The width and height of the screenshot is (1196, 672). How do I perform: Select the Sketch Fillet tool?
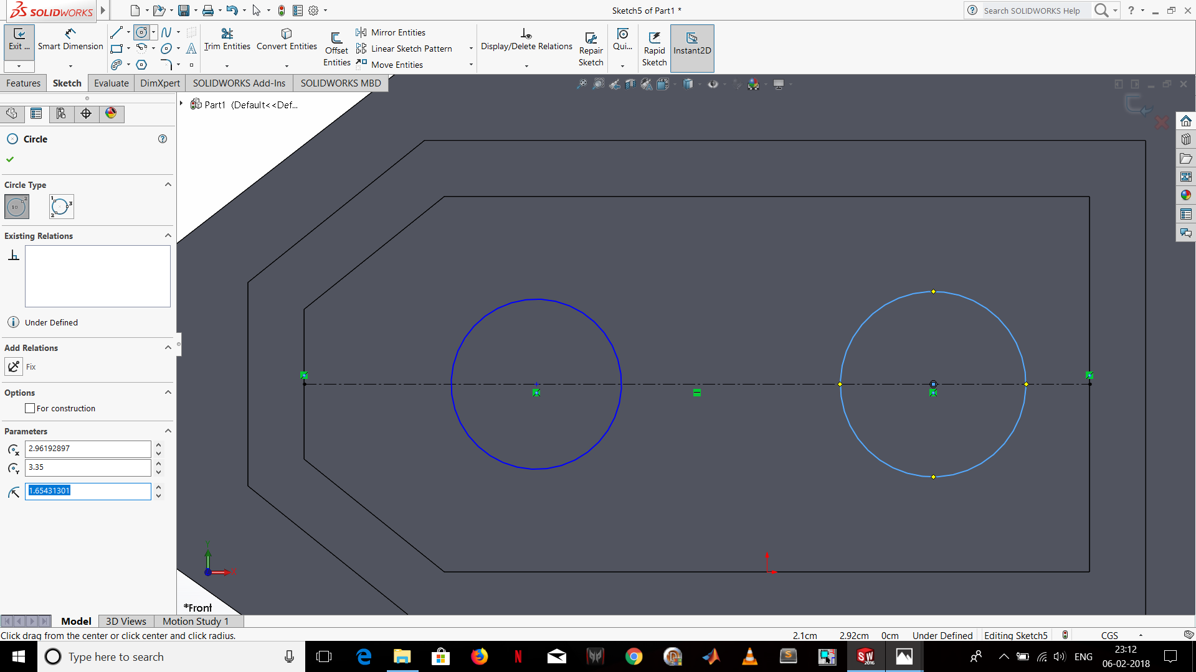click(x=166, y=65)
